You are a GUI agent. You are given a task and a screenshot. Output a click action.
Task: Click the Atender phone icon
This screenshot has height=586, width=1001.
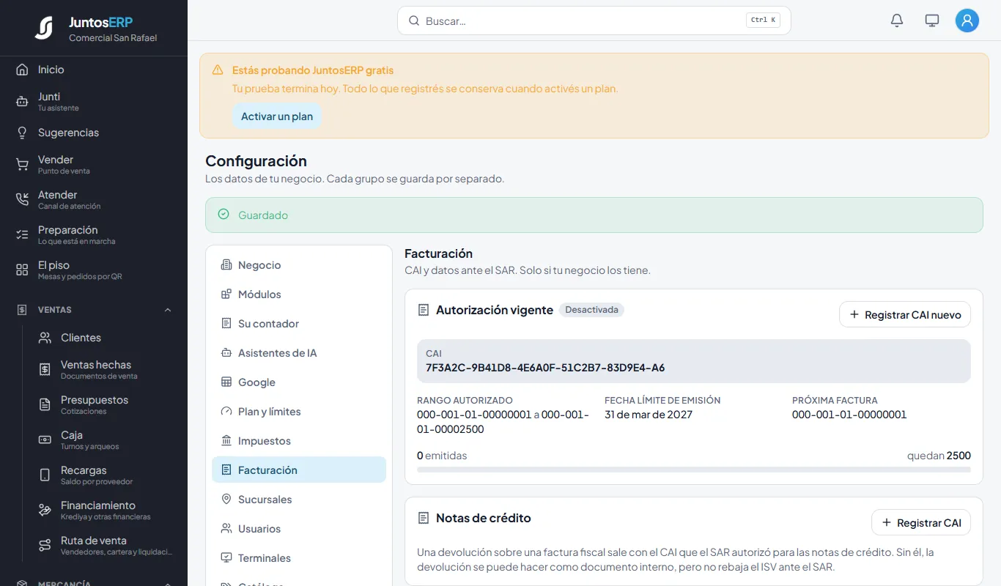pos(22,200)
